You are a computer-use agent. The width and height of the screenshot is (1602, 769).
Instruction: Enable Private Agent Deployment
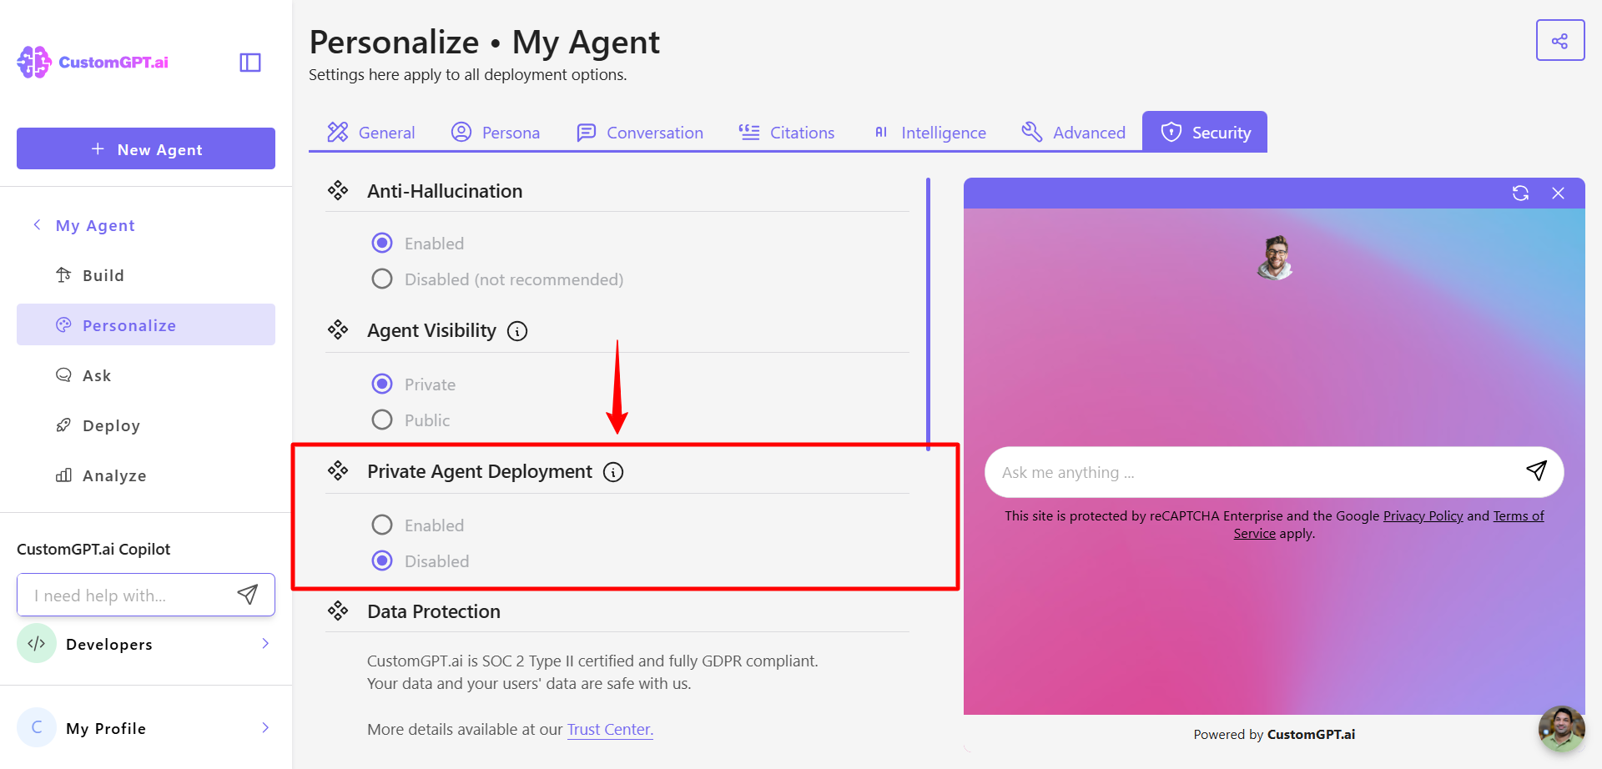pyautogui.click(x=382, y=525)
